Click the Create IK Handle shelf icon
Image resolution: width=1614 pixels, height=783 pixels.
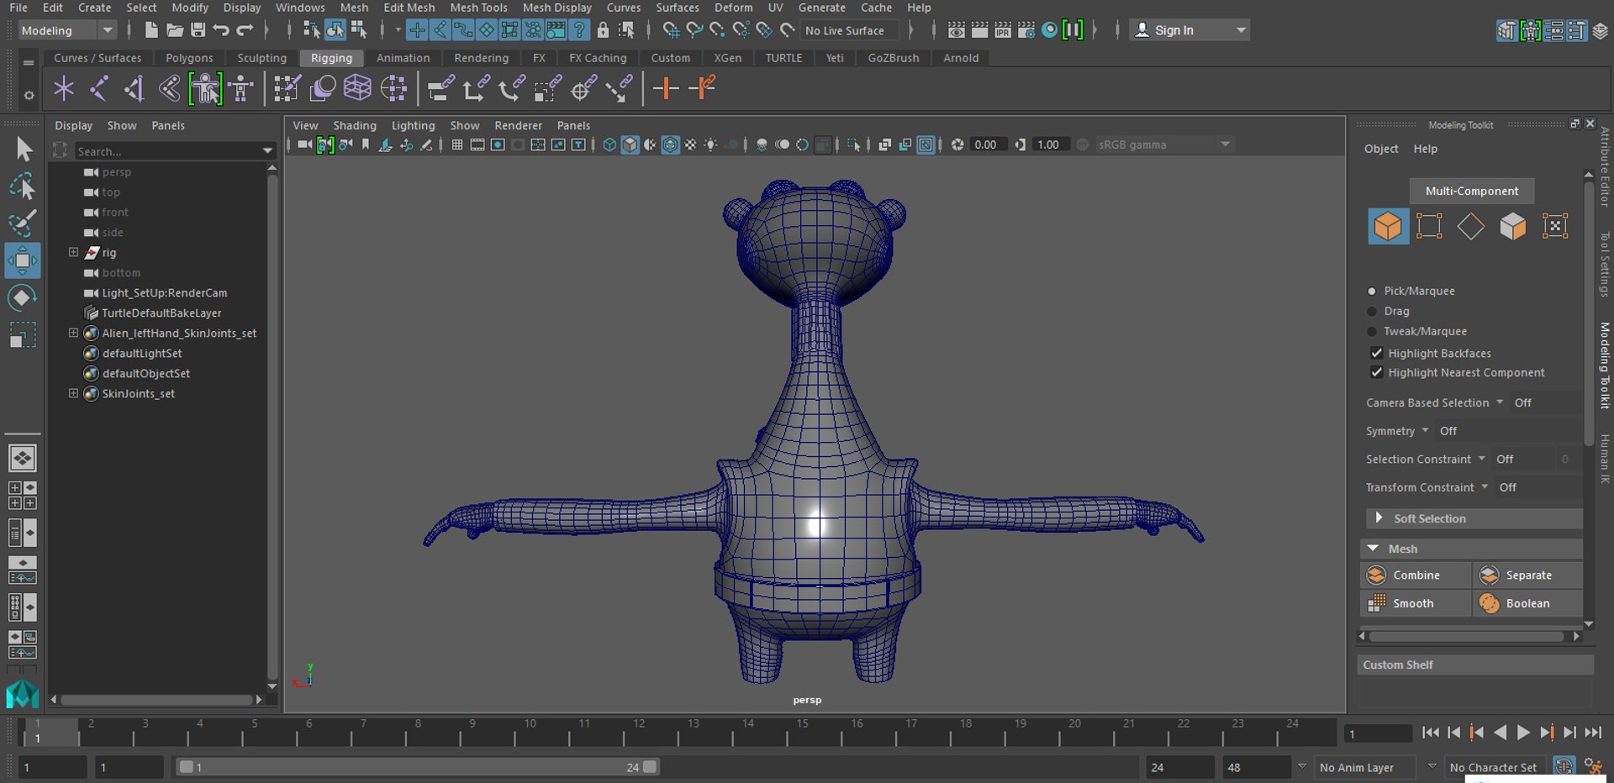(134, 88)
